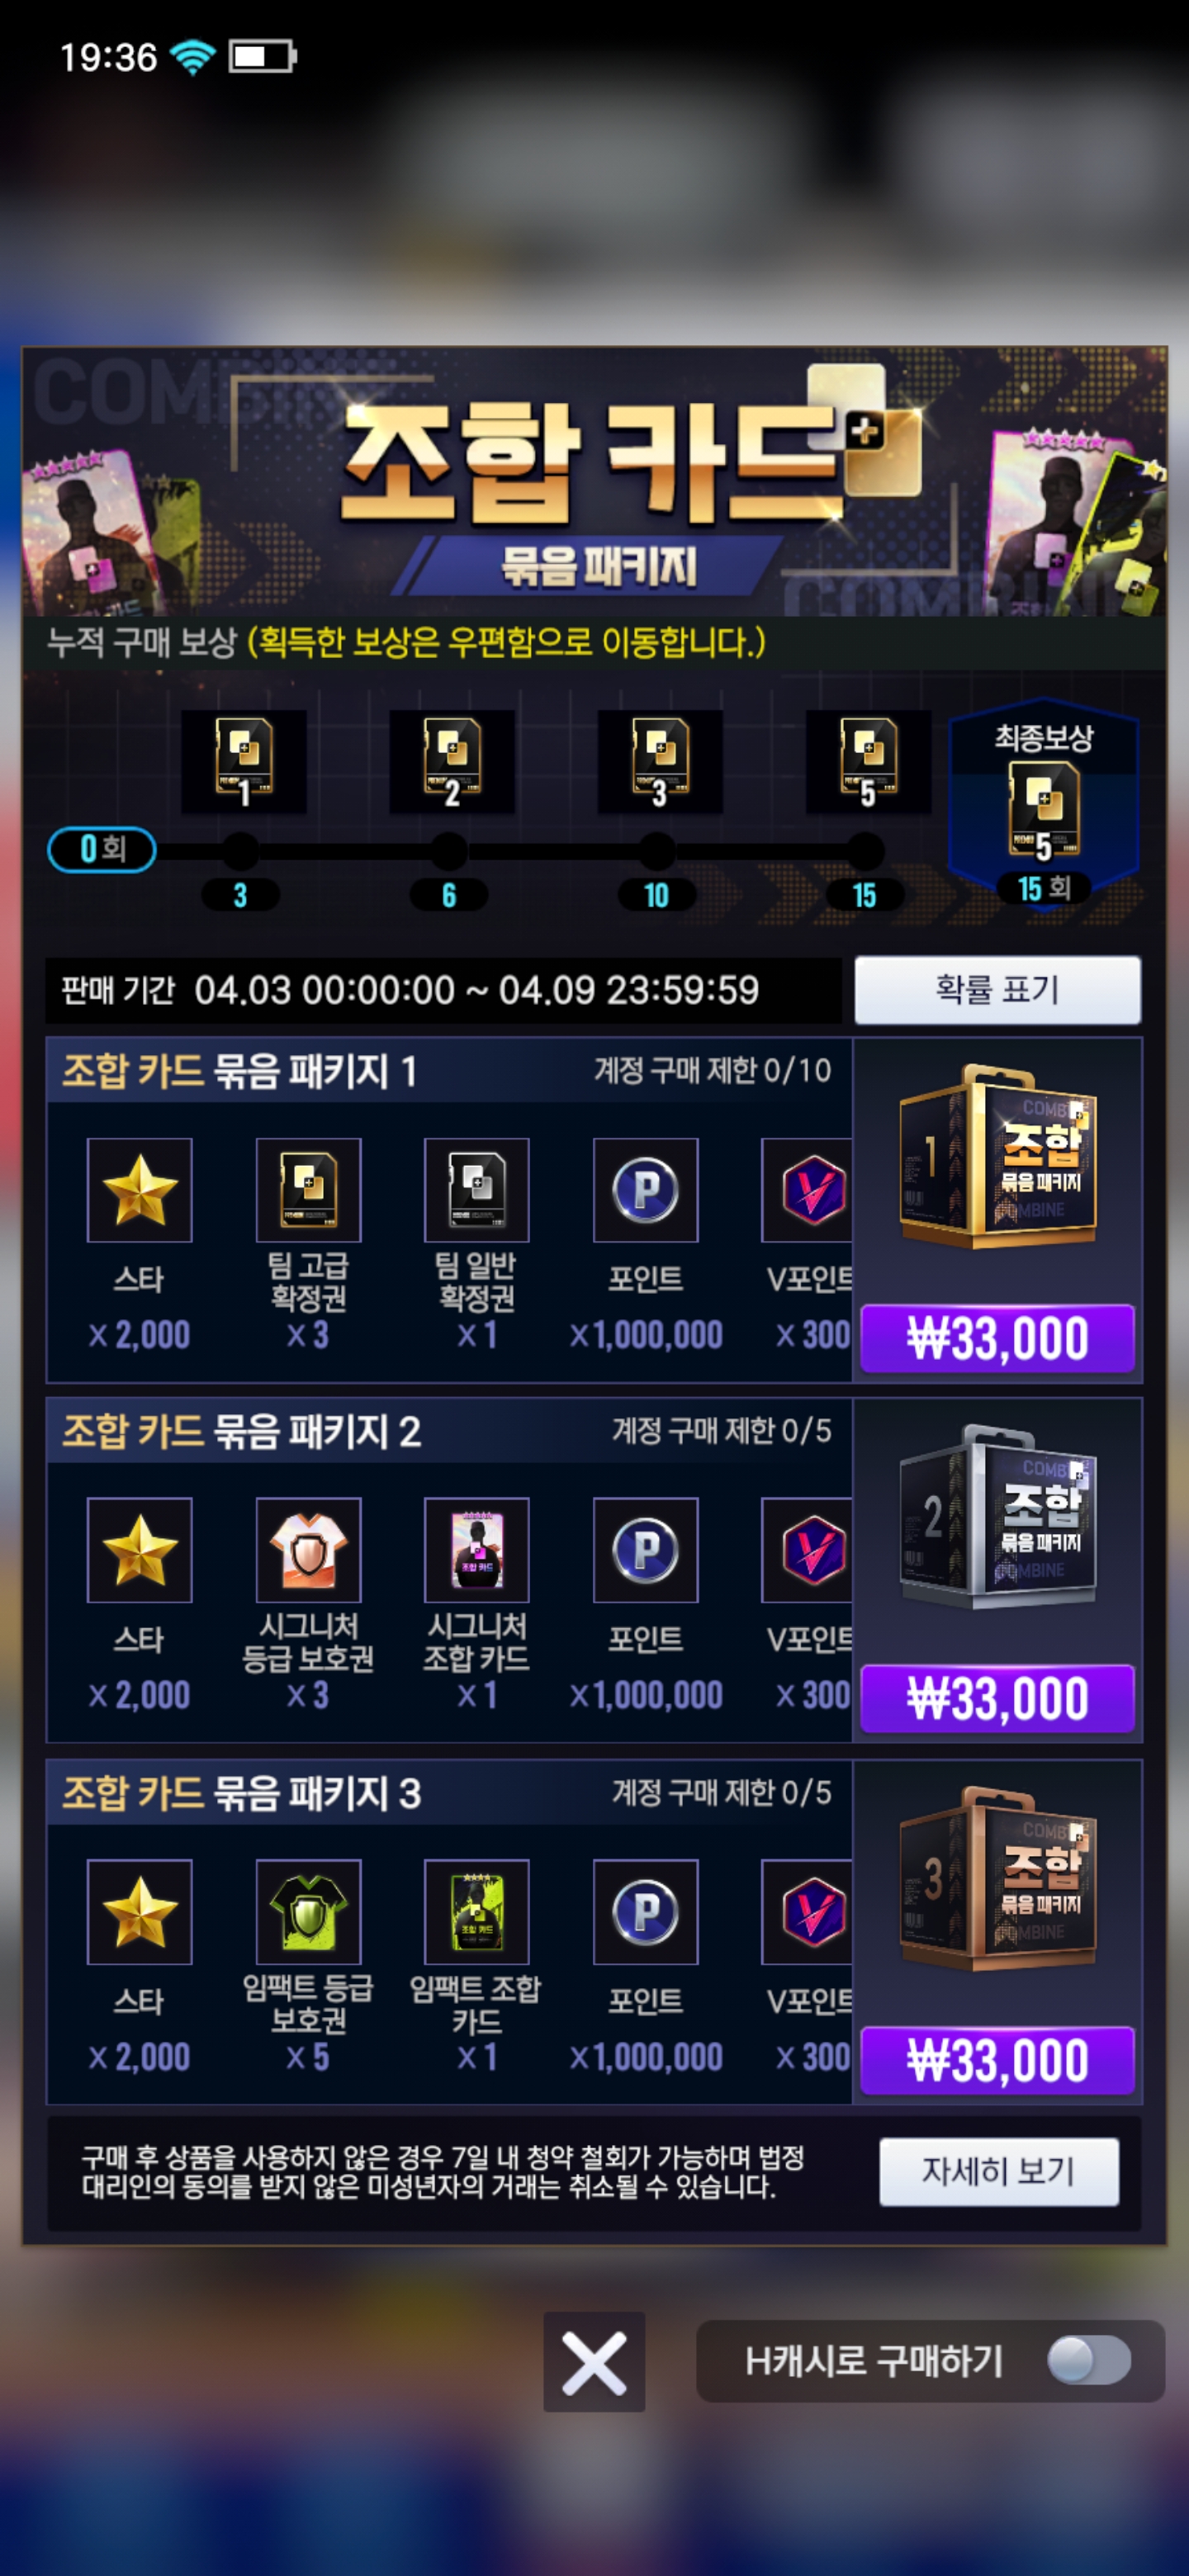The height and width of the screenshot is (2576, 1189).
Task: Tap the 임팩트 조합 카드 icon
Action: [x=477, y=1912]
